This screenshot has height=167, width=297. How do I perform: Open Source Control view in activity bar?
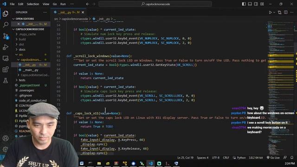click(6, 36)
